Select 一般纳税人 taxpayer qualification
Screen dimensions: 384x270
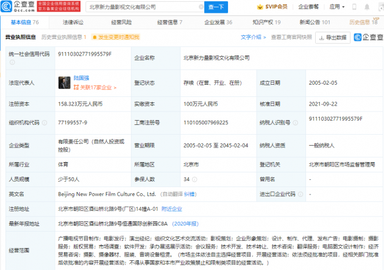322,146
